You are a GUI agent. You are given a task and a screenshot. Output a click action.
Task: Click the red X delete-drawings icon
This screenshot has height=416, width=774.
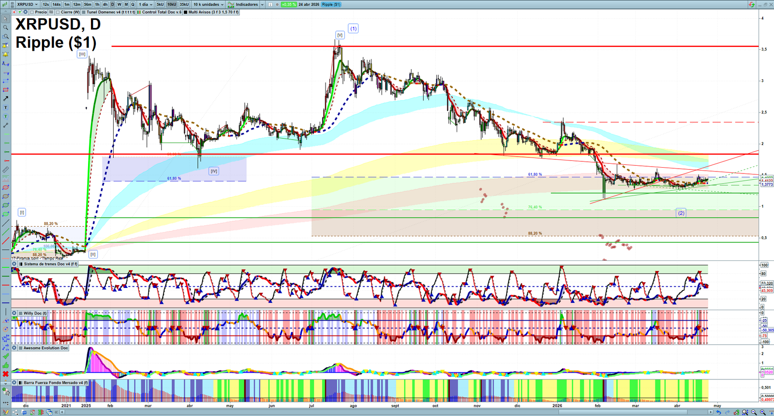click(6, 374)
